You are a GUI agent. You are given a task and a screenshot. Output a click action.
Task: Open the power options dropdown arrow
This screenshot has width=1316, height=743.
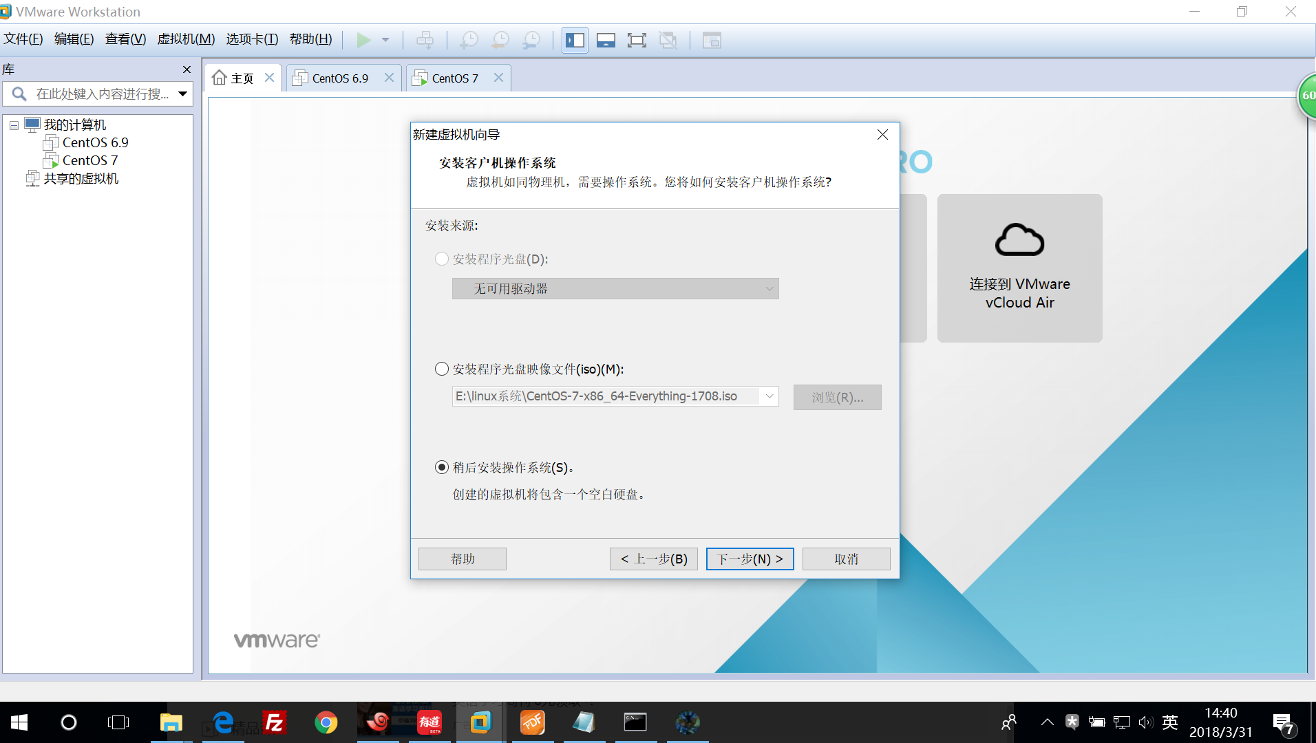385,40
